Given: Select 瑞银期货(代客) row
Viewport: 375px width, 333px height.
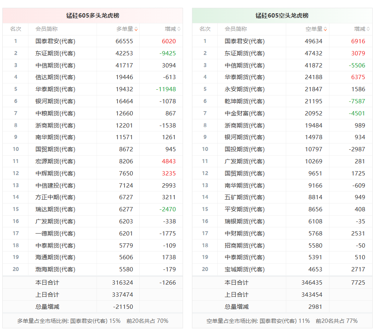Looking at the screenshot, I should coord(282,221).
